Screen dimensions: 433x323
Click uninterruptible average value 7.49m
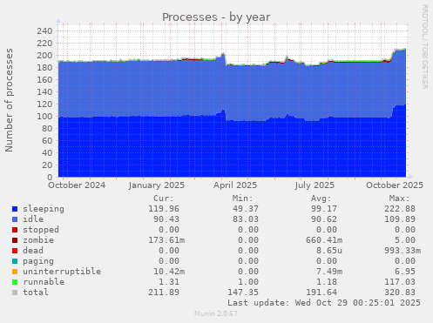329,272
